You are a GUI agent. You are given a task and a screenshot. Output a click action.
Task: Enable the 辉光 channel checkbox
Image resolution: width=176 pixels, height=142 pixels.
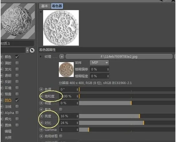click(x=17, y=119)
